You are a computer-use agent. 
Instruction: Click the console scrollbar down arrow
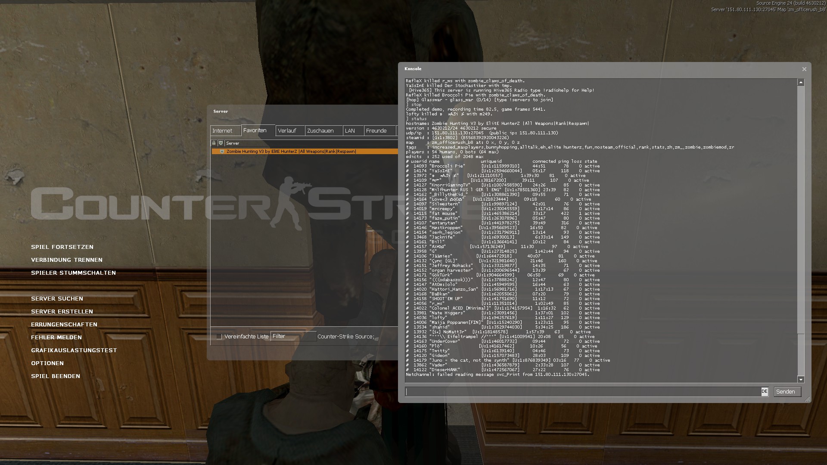[801, 379]
